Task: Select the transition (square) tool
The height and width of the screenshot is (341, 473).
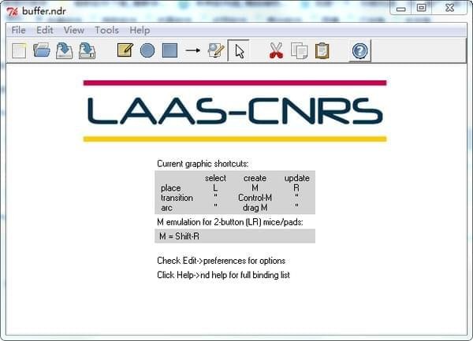Action: click(x=169, y=50)
